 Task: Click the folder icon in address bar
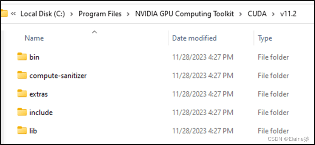coord(4,14)
